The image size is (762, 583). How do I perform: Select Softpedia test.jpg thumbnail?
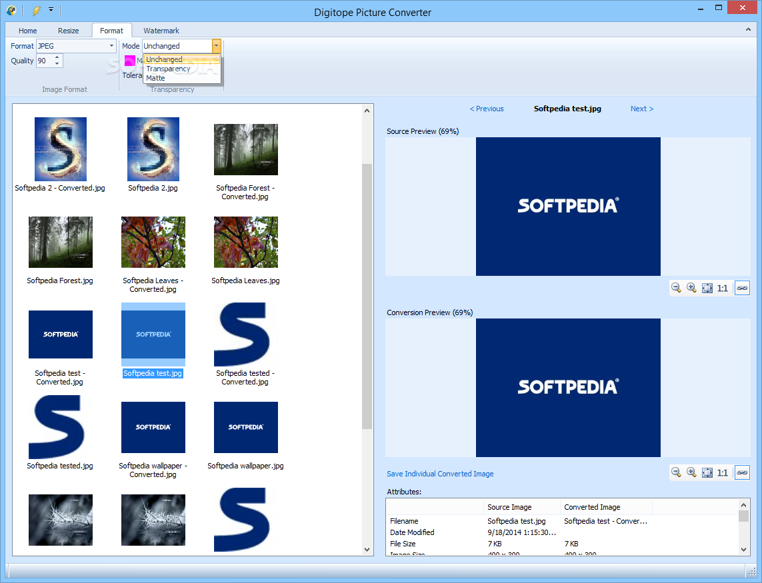pyautogui.click(x=153, y=334)
